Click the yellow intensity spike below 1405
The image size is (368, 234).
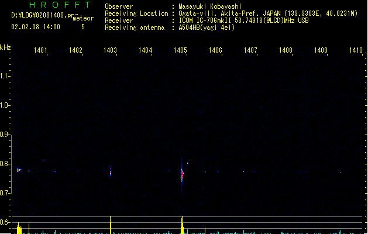pyautogui.click(x=182, y=225)
